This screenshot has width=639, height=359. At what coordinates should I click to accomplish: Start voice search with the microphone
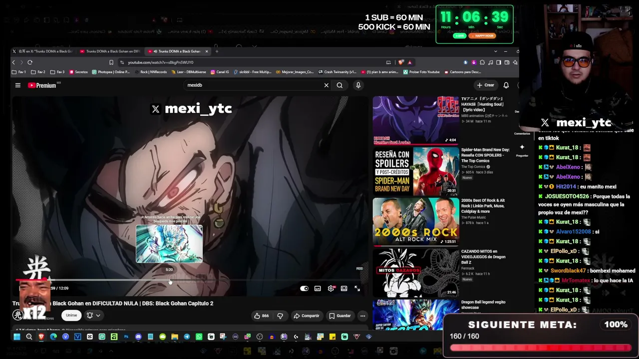(358, 85)
